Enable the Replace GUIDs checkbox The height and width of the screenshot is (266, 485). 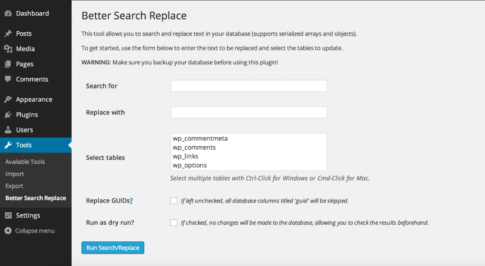tap(174, 201)
